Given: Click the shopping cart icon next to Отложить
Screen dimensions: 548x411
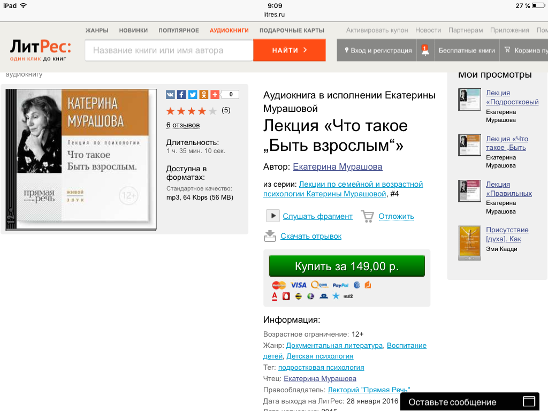Looking at the screenshot, I should tap(367, 216).
